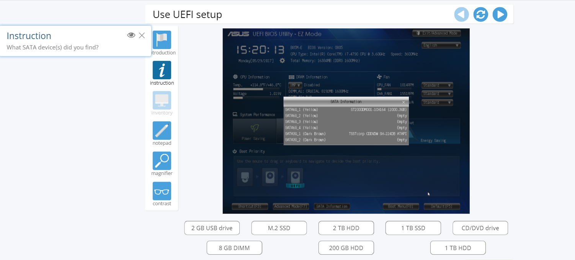The image size is (575, 260).
Task: Click the SATA Information BIOS button
Action: pos(332,206)
